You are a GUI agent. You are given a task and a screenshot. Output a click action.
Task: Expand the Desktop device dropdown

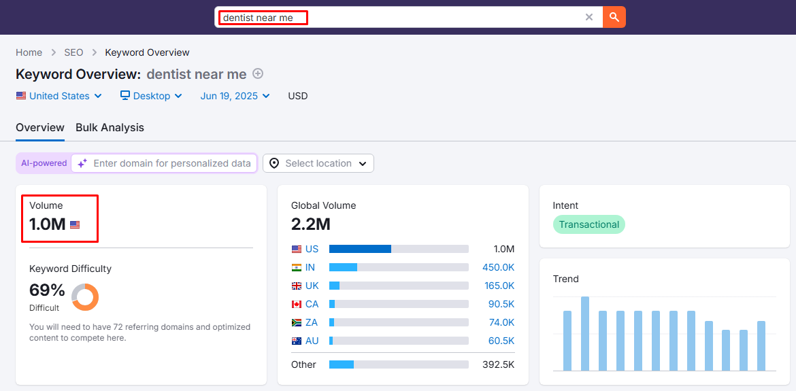tap(152, 96)
